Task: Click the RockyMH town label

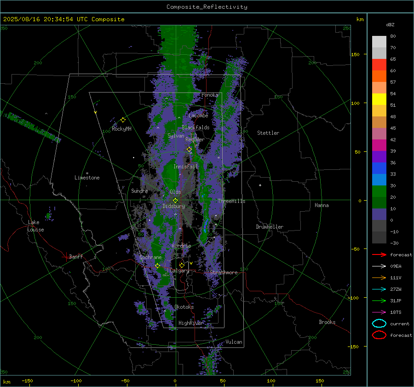Action: [121, 129]
